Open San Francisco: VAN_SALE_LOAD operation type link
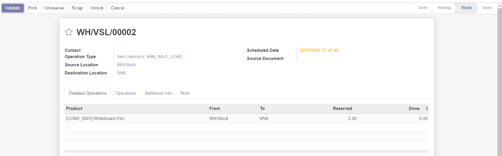The width and height of the screenshot is (502, 156). [149, 57]
